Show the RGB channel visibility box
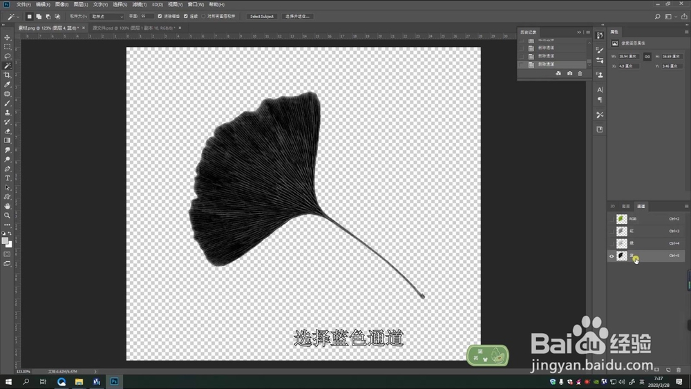This screenshot has height=389, width=691. [612, 219]
